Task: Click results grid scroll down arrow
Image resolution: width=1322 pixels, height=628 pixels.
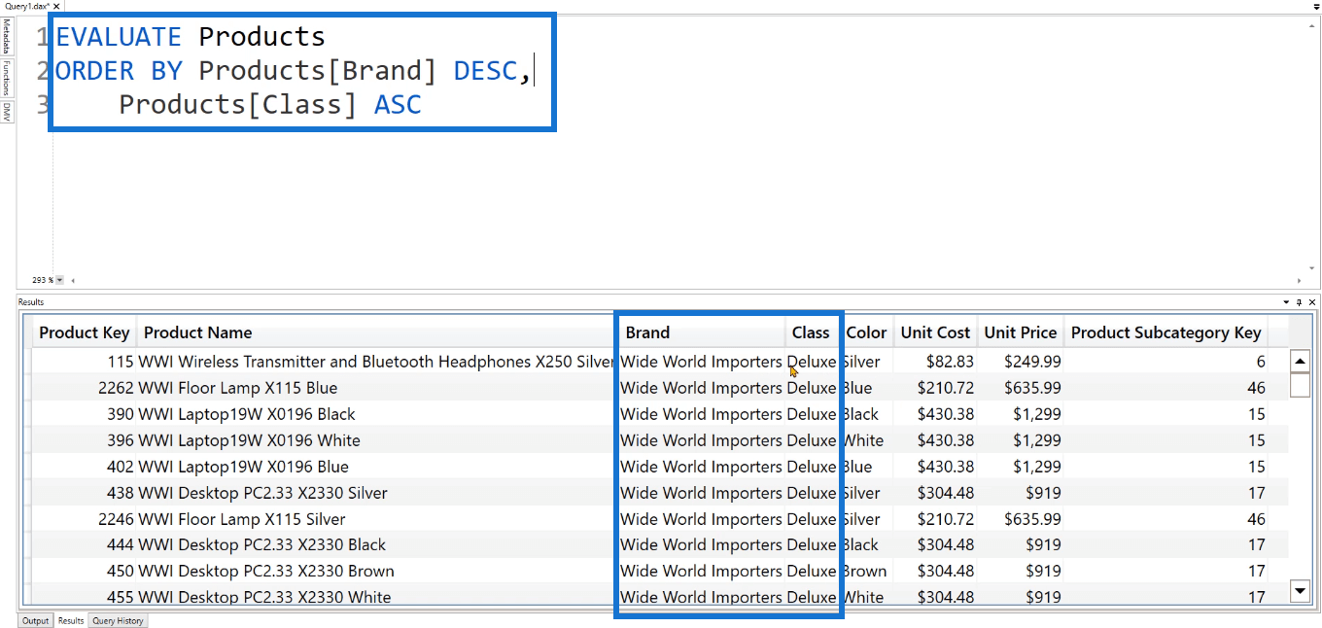Action: [1300, 589]
